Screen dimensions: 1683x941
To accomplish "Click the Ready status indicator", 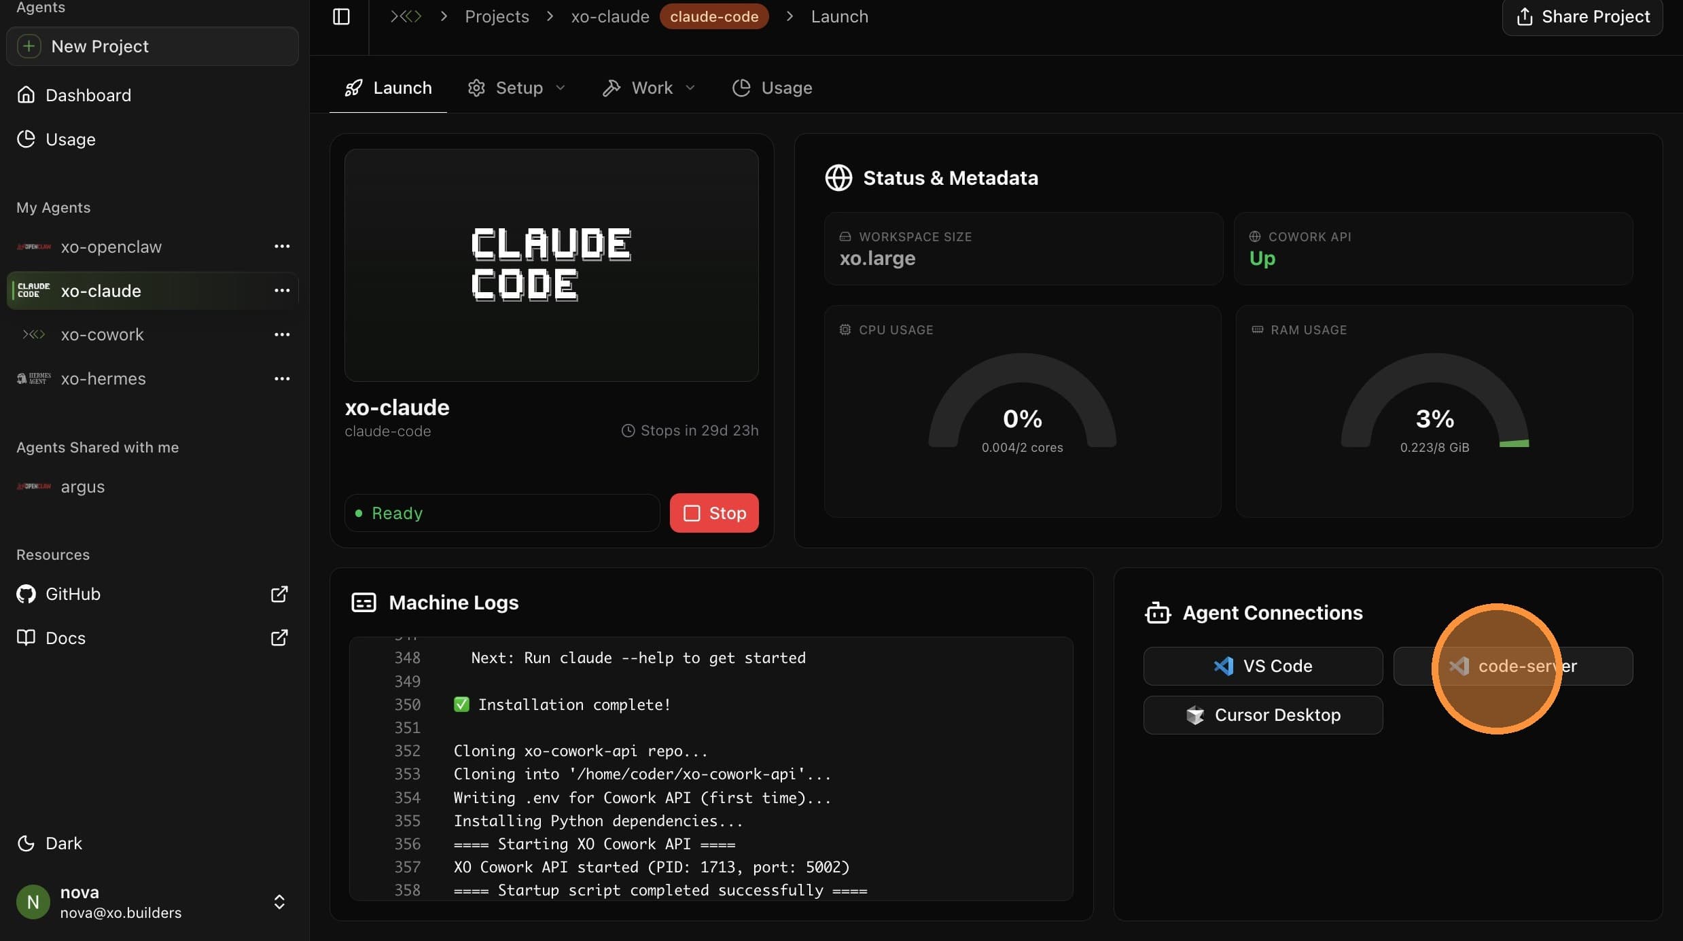I will click(x=502, y=513).
